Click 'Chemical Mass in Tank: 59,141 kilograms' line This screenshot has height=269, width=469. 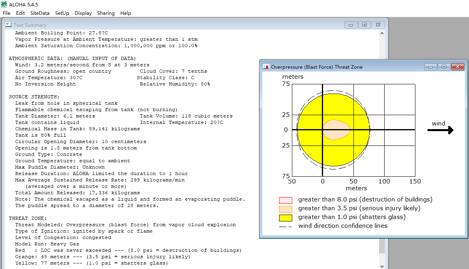(77, 129)
